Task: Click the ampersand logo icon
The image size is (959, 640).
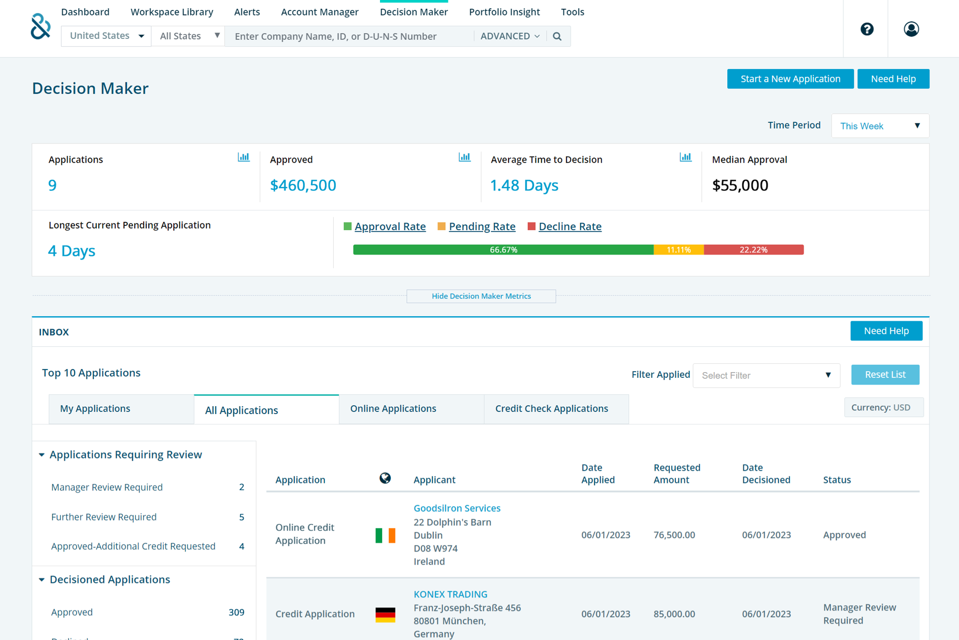Action: 40,26
